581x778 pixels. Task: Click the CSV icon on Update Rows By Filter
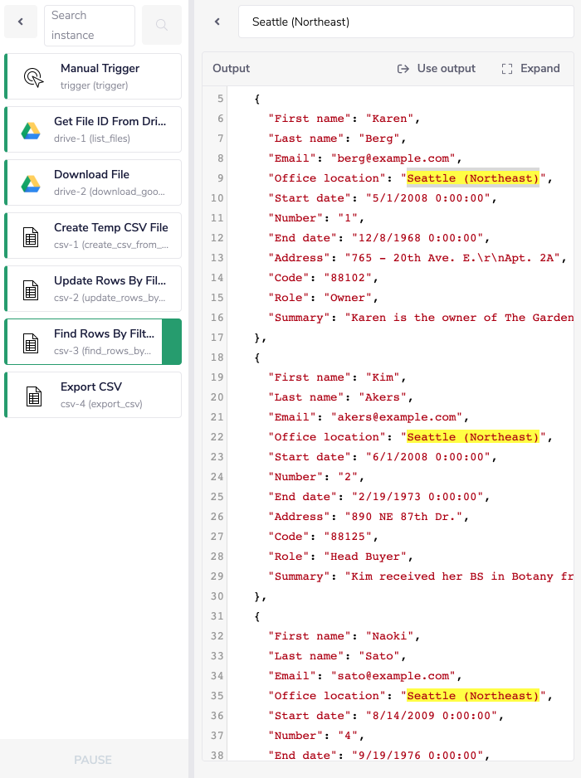[33, 288]
